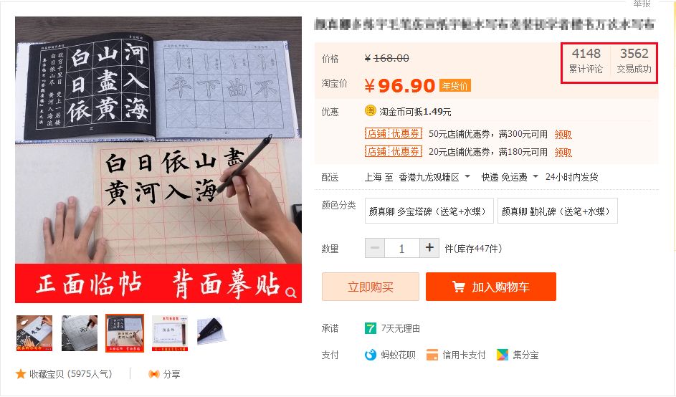Viewport: 676px width, 397px height.
Task: Click the shopping cart icon in add-to-cart button
Action: point(458,287)
